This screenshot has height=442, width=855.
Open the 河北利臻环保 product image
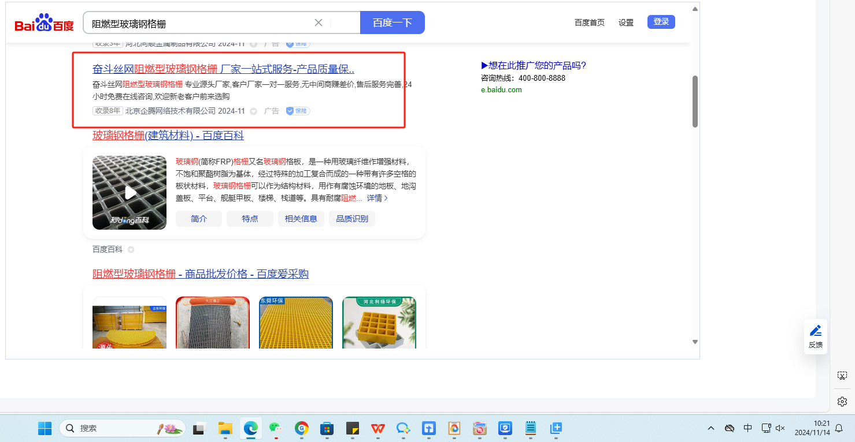tap(379, 323)
